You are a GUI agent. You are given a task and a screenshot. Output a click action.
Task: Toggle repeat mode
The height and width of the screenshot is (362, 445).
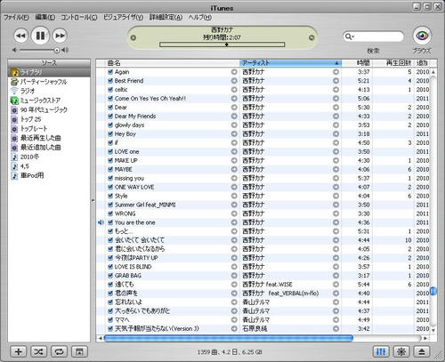59,351
